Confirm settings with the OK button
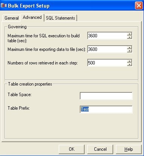The height and width of the screenshot is (156, 144). pyautogui.click(x=71, y=149)
